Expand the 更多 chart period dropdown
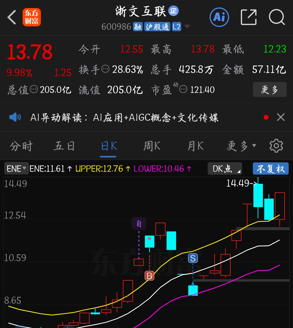The width and height of the screenshot is (293, 328). (241, 146)
